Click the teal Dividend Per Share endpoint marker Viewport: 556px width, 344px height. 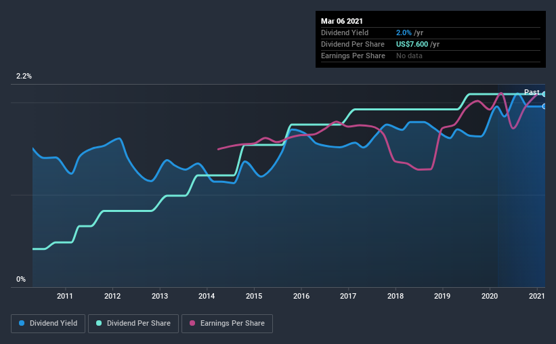(x=544, y=94)
